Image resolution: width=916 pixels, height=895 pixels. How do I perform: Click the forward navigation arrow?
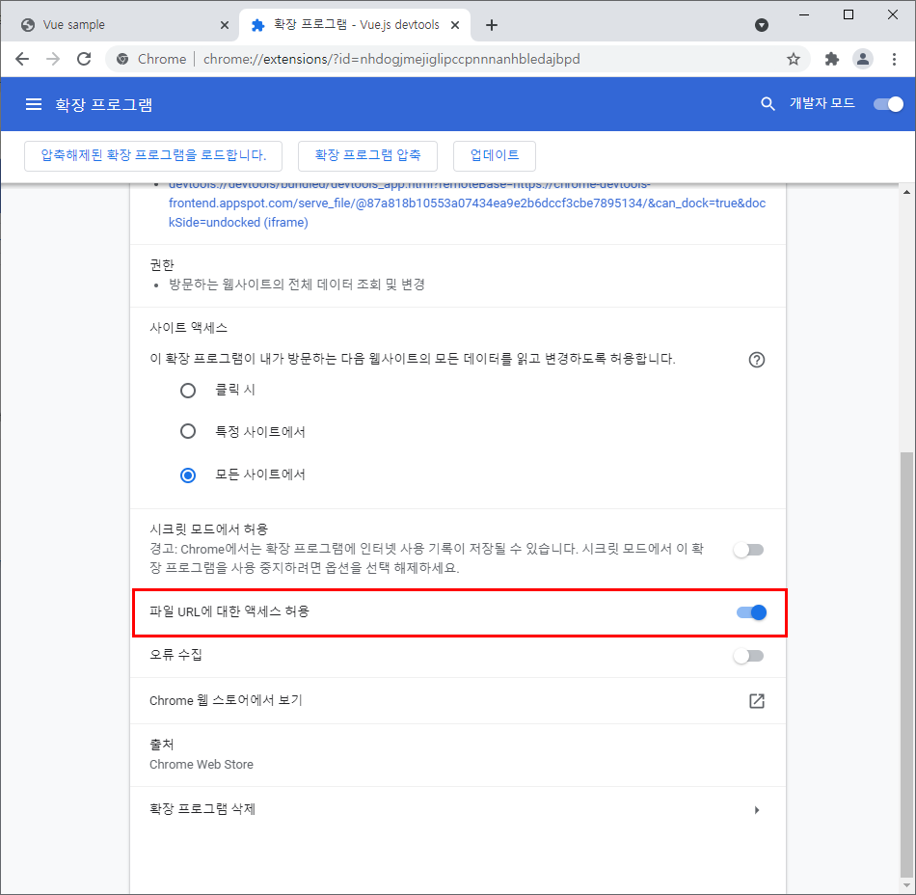click(x=53, y=59)
